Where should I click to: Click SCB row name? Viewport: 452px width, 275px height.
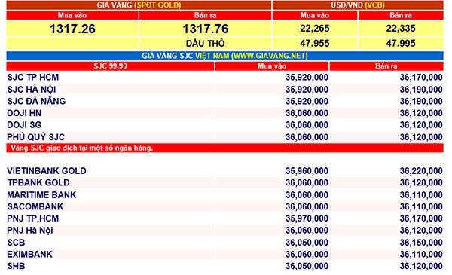(16, 243)
